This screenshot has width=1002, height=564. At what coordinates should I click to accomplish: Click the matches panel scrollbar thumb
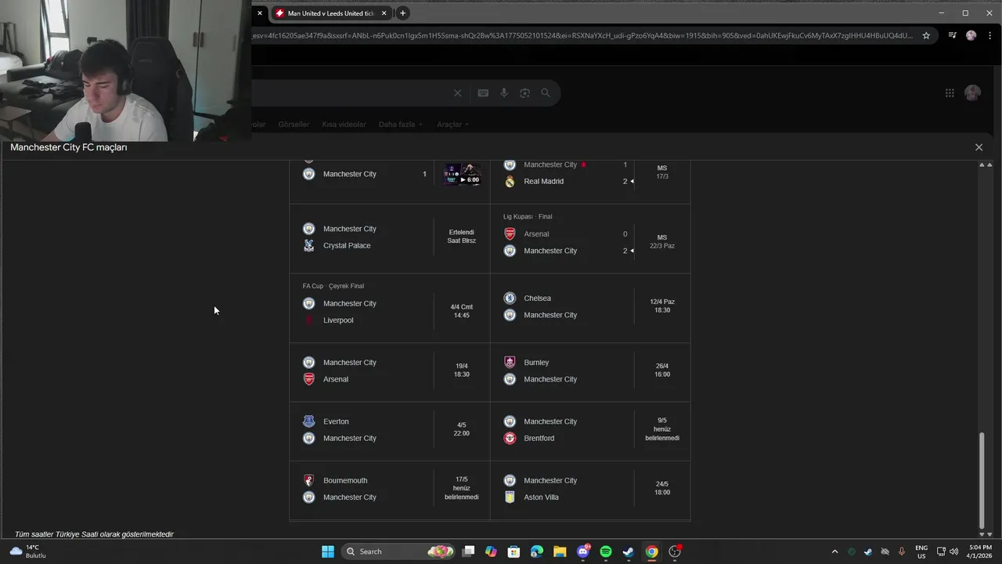[x=982, y=480]
